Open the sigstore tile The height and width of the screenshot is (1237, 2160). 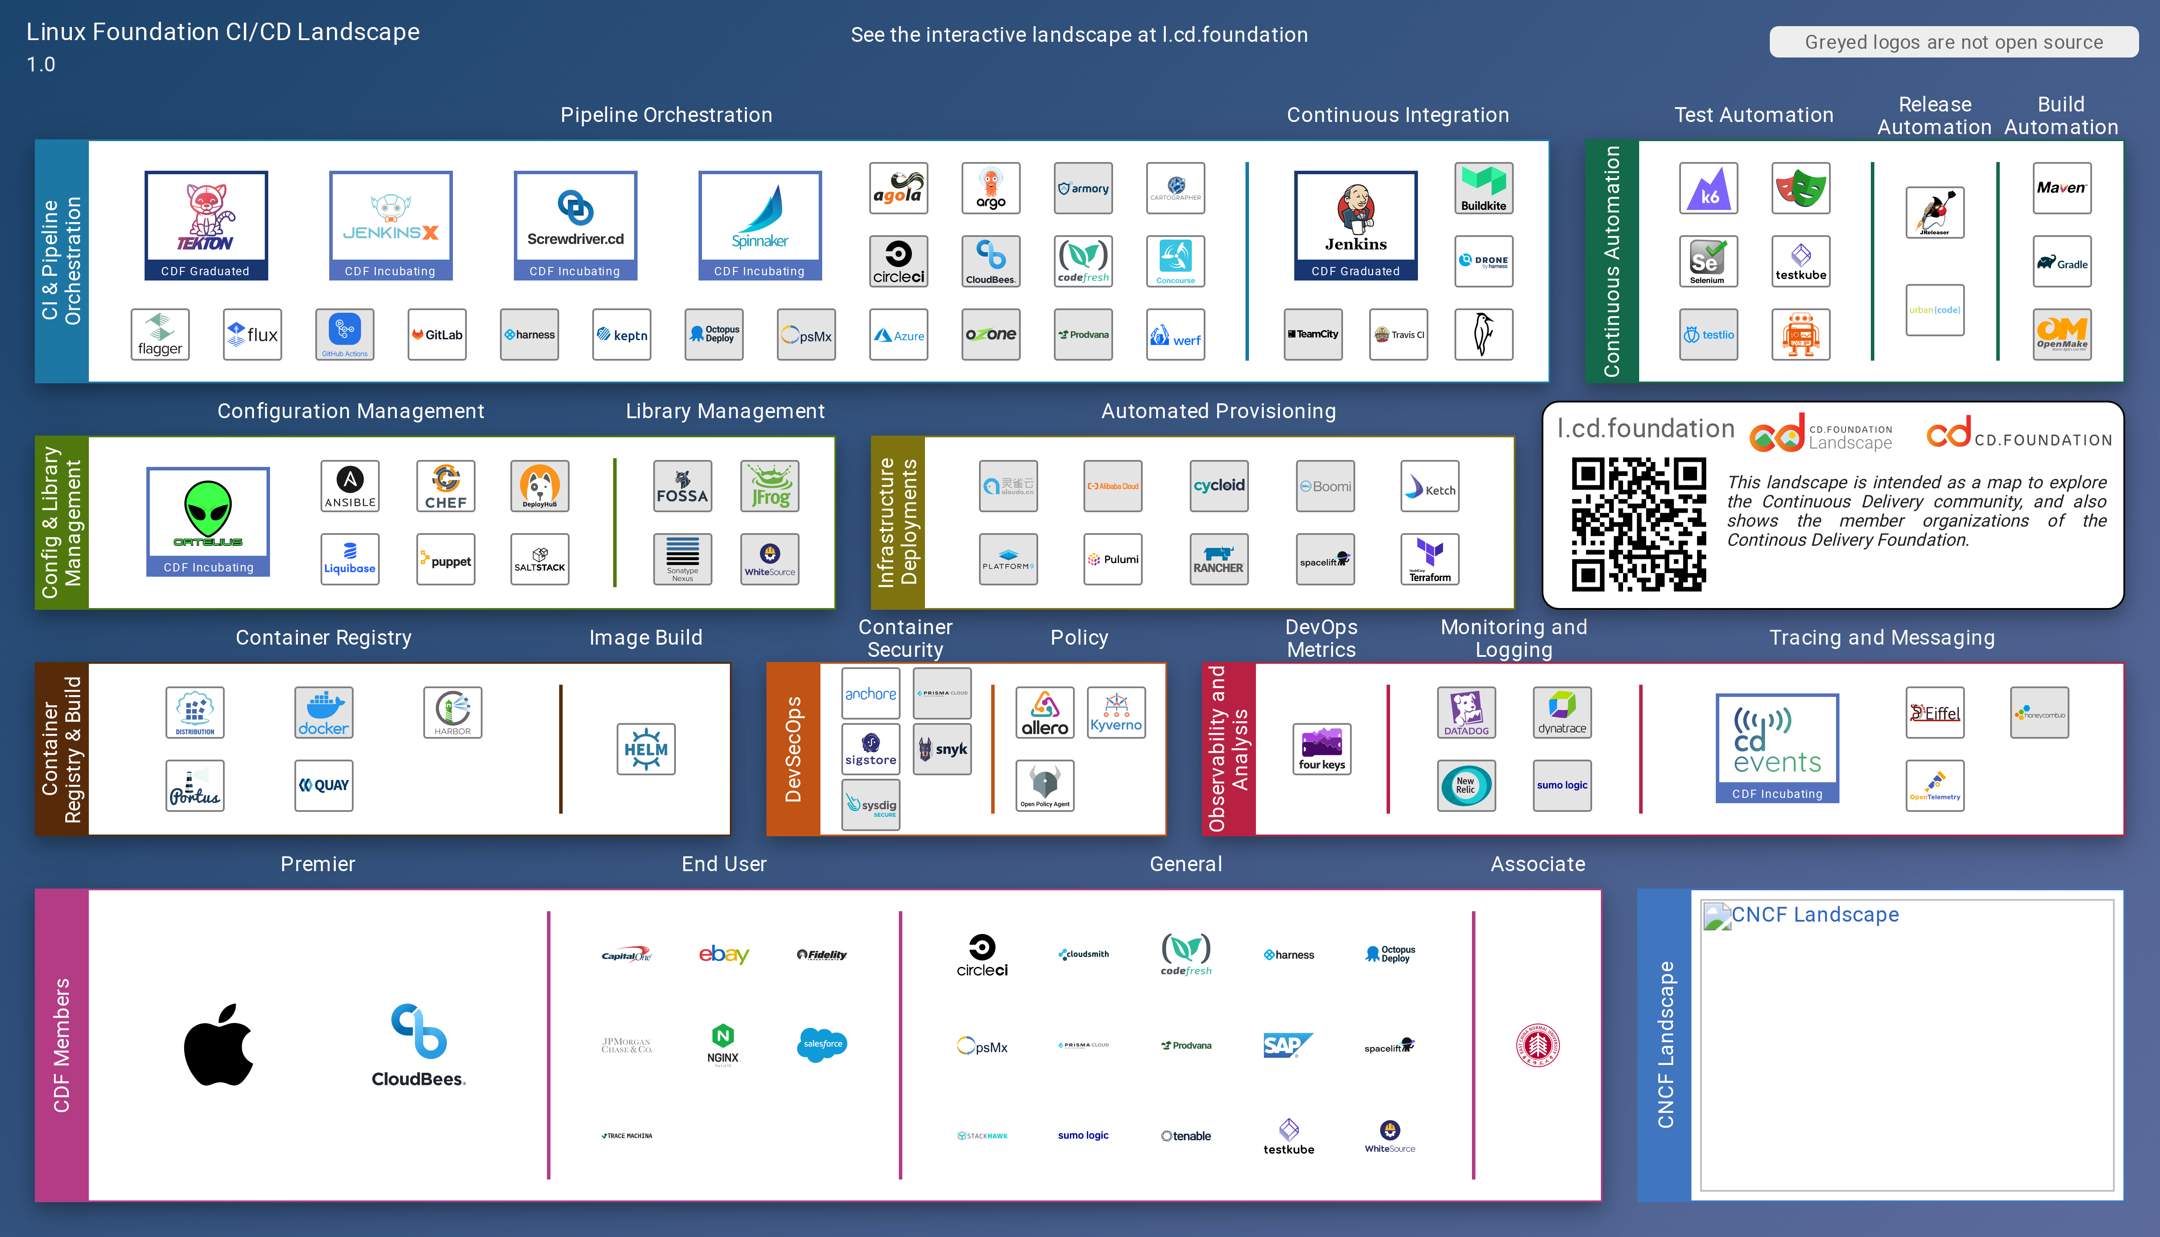point(871,748)
